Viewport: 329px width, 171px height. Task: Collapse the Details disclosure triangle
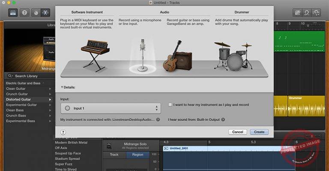[62, 87]
